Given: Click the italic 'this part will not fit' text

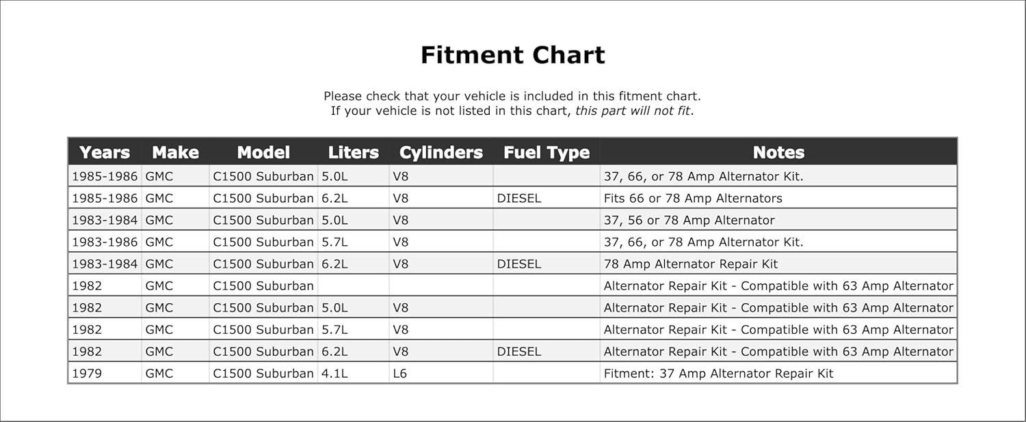Looking at the screenshot, I should click(x=633, y=111).
